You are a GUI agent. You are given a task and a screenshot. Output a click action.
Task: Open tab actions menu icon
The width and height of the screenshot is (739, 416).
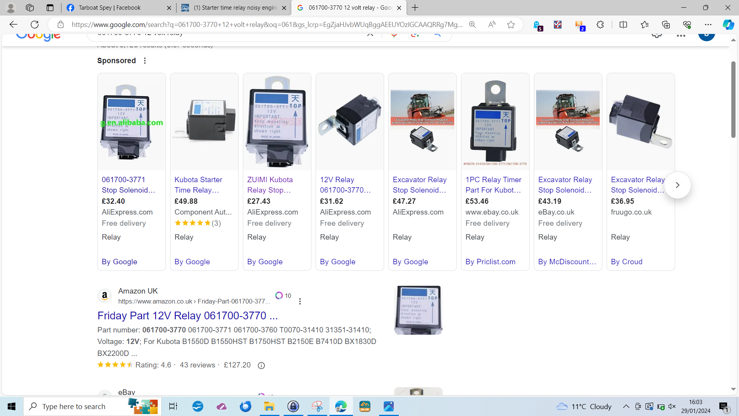coord(50,8)
